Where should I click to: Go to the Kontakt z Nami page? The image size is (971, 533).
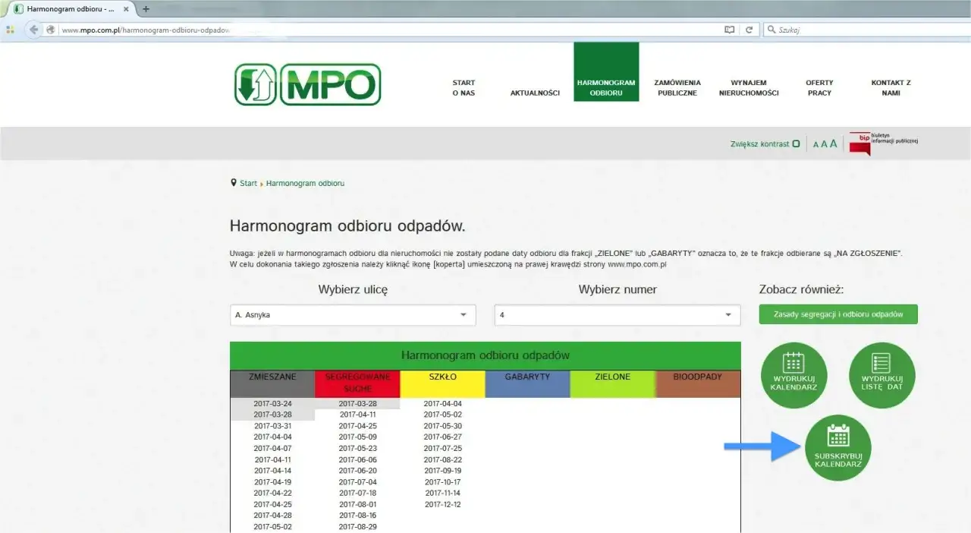click(x=891, y=87)
